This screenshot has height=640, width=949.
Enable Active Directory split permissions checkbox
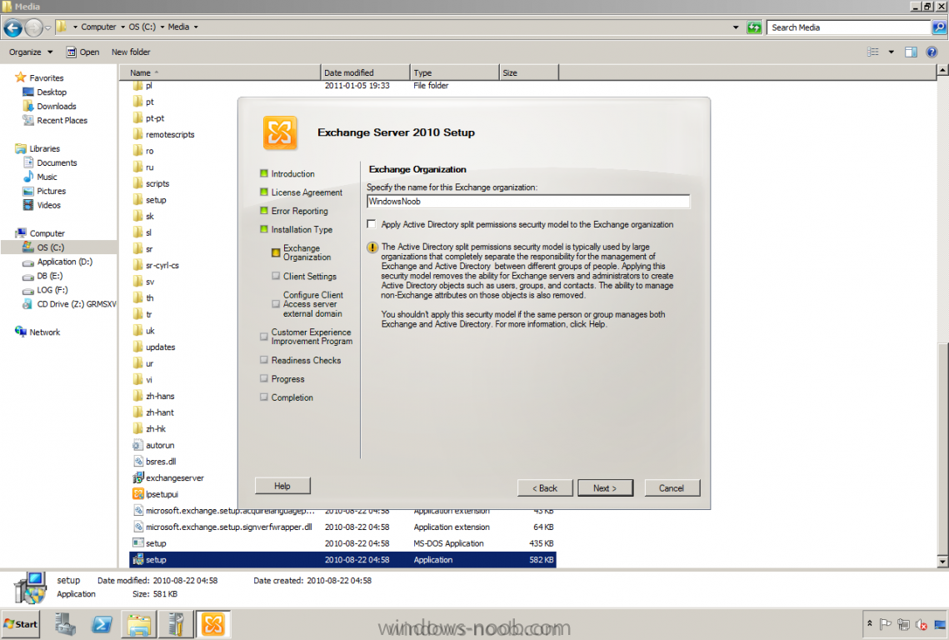coord(372,224)
